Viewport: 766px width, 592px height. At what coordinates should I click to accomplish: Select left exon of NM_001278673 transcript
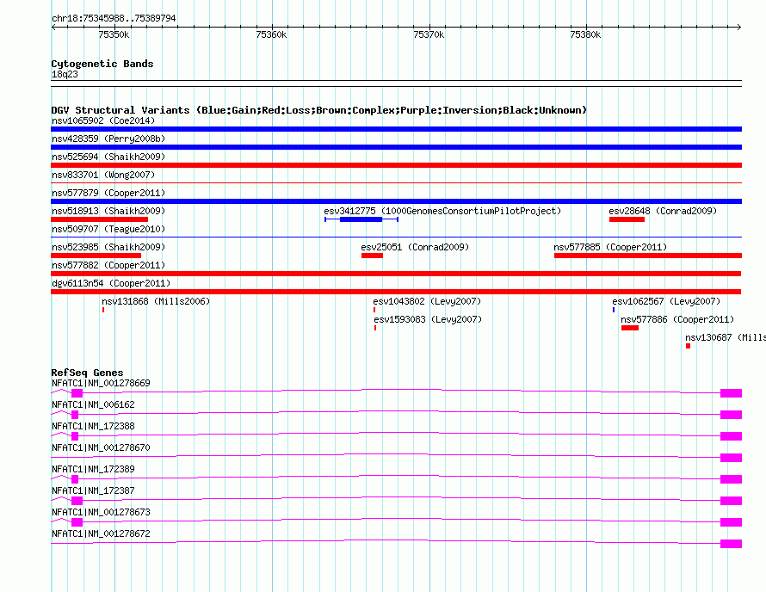[x=77, y=522]
